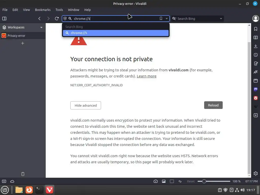Click the zoom slider handle

(x=204, y=181)
